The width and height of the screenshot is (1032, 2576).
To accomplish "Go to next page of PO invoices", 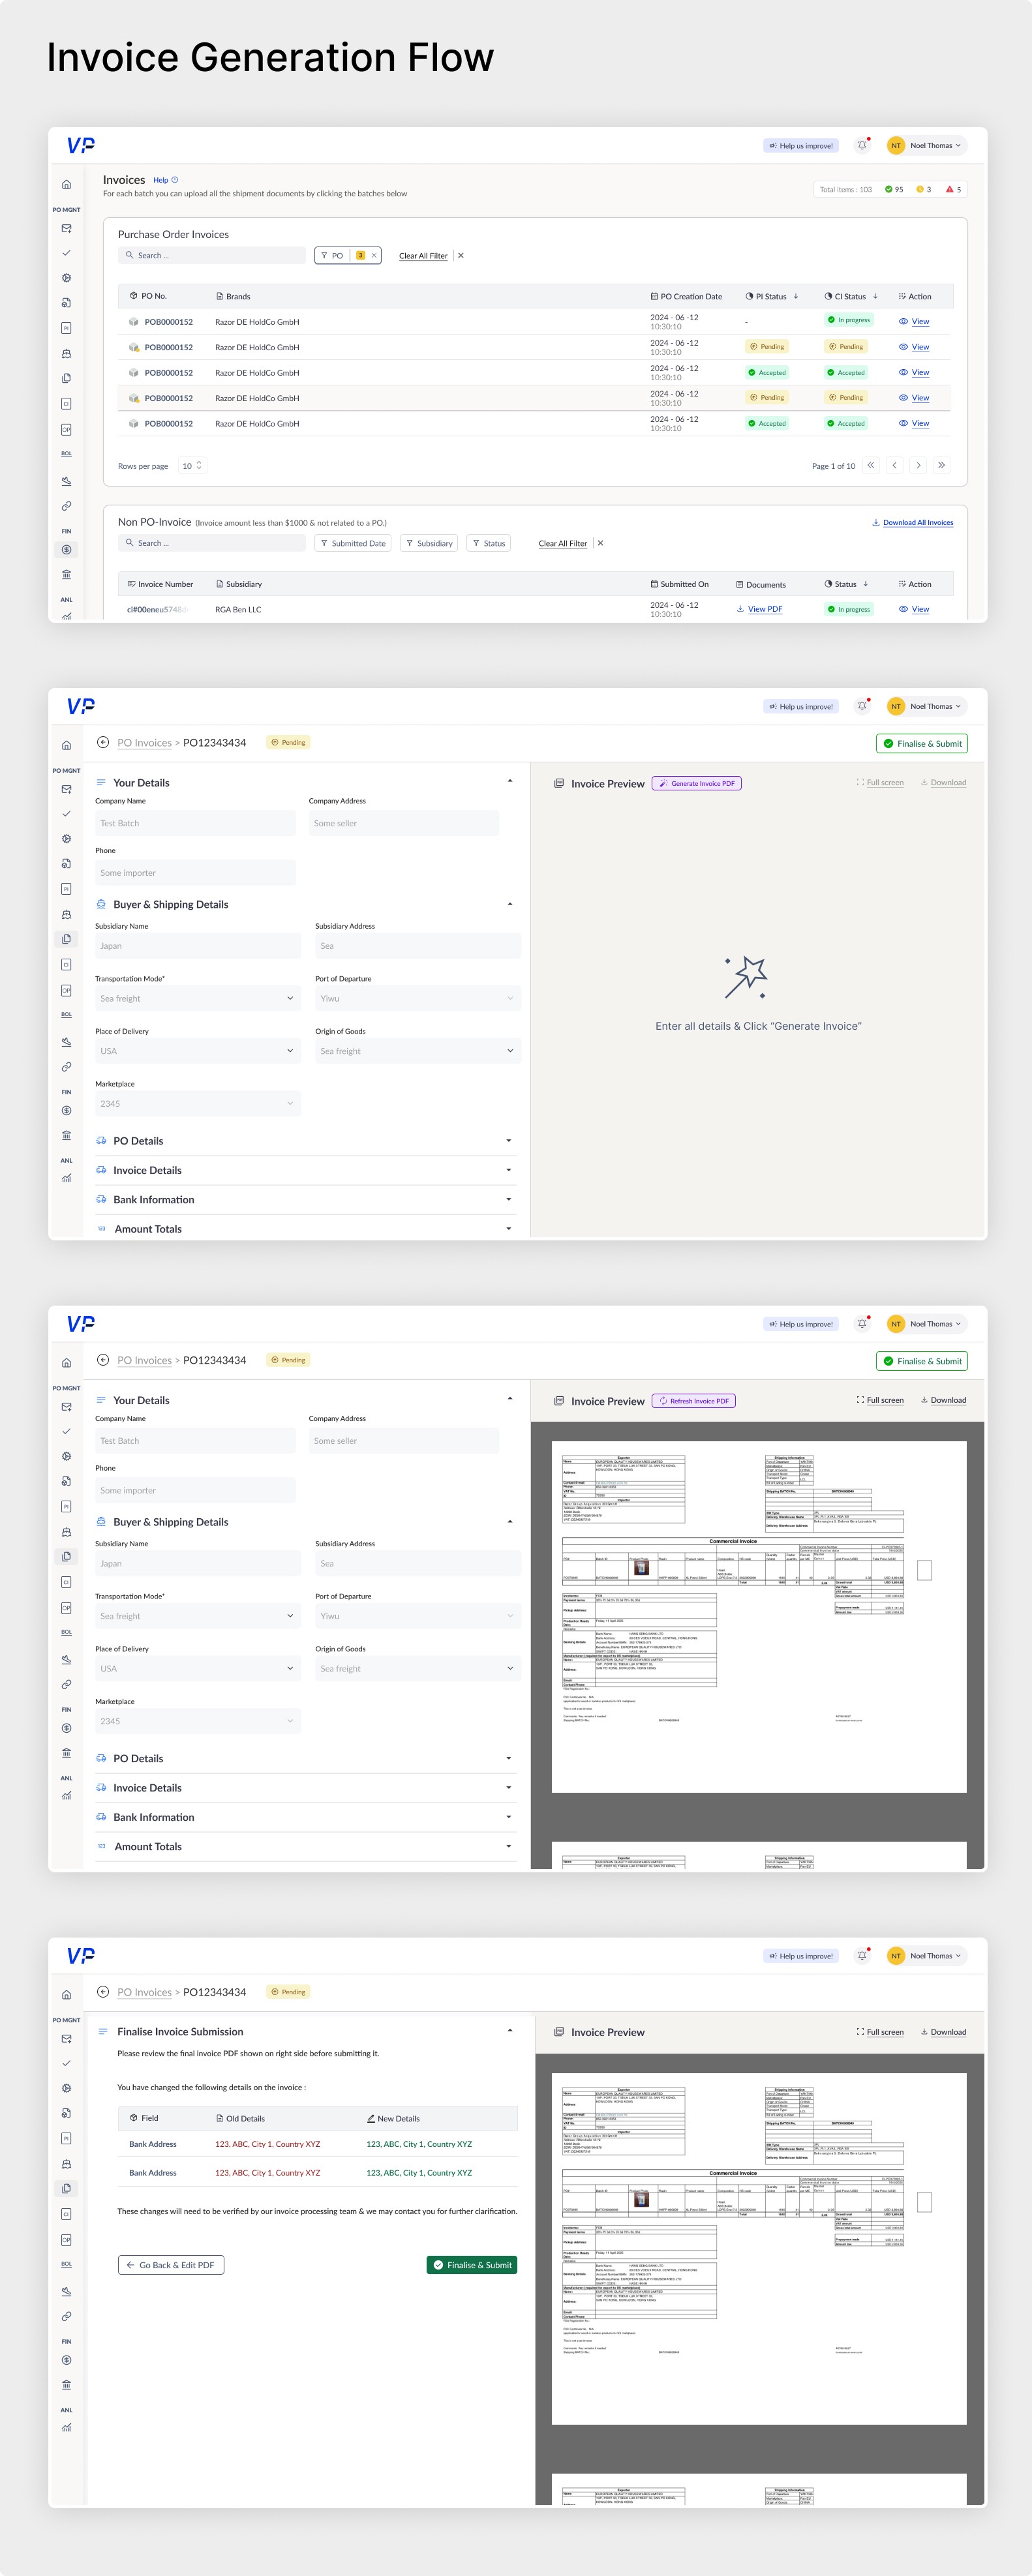I will click(x=918, y=465).
